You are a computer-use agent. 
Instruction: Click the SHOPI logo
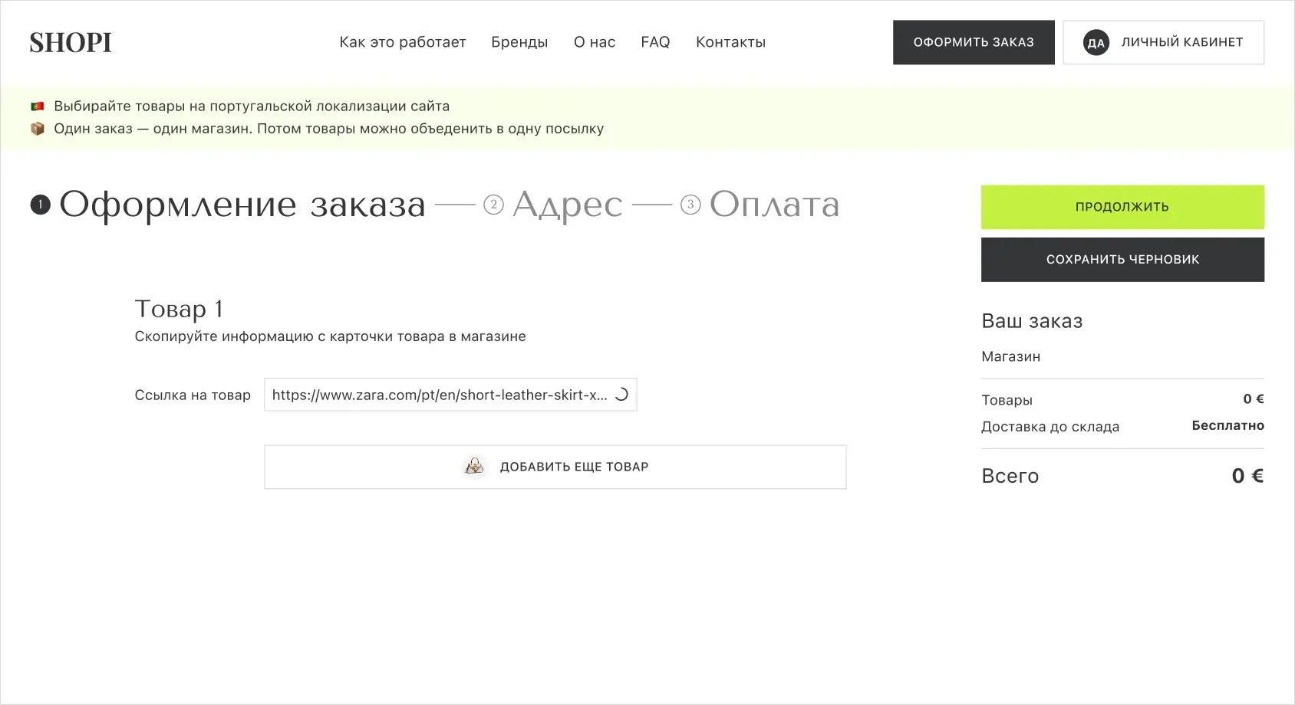pyautogui.click(x=71, y=43)
